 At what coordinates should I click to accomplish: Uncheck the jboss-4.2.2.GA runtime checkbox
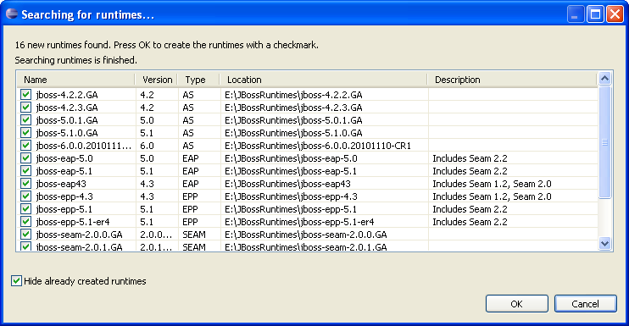pyautogui.click(x=25, y=95)
